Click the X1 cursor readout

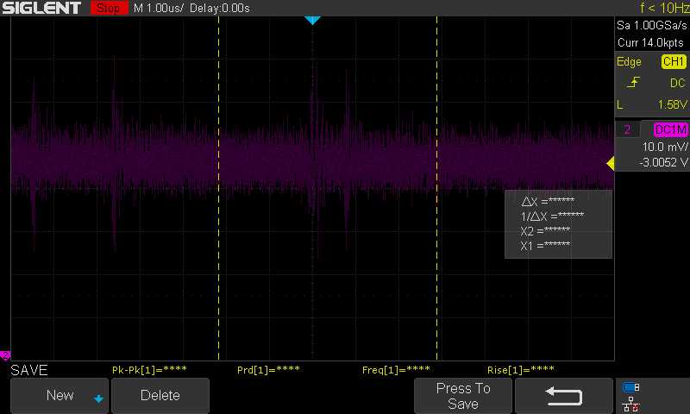545,246
